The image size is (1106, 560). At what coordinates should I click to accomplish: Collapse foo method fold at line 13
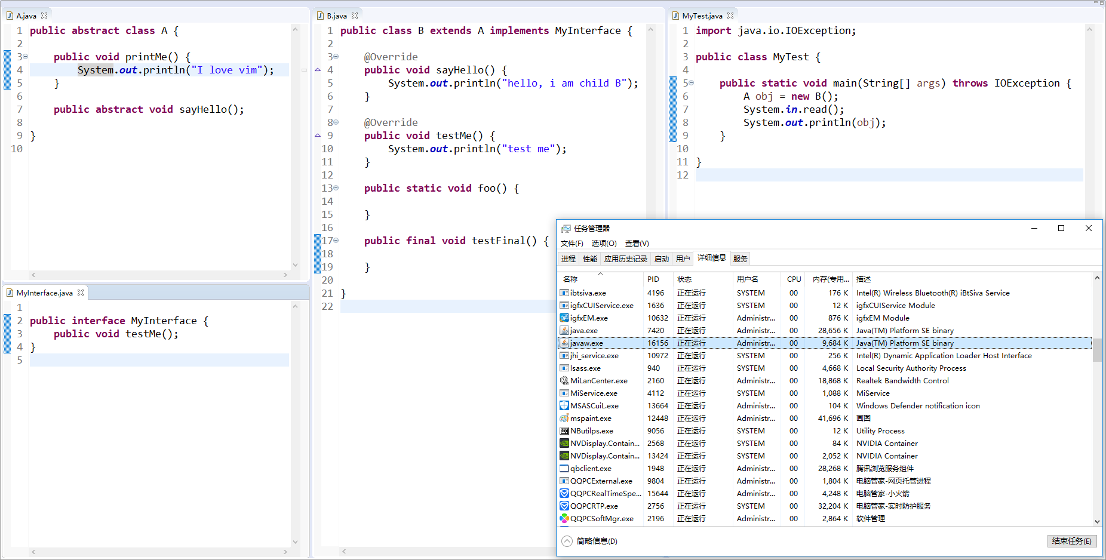point(336,188)
